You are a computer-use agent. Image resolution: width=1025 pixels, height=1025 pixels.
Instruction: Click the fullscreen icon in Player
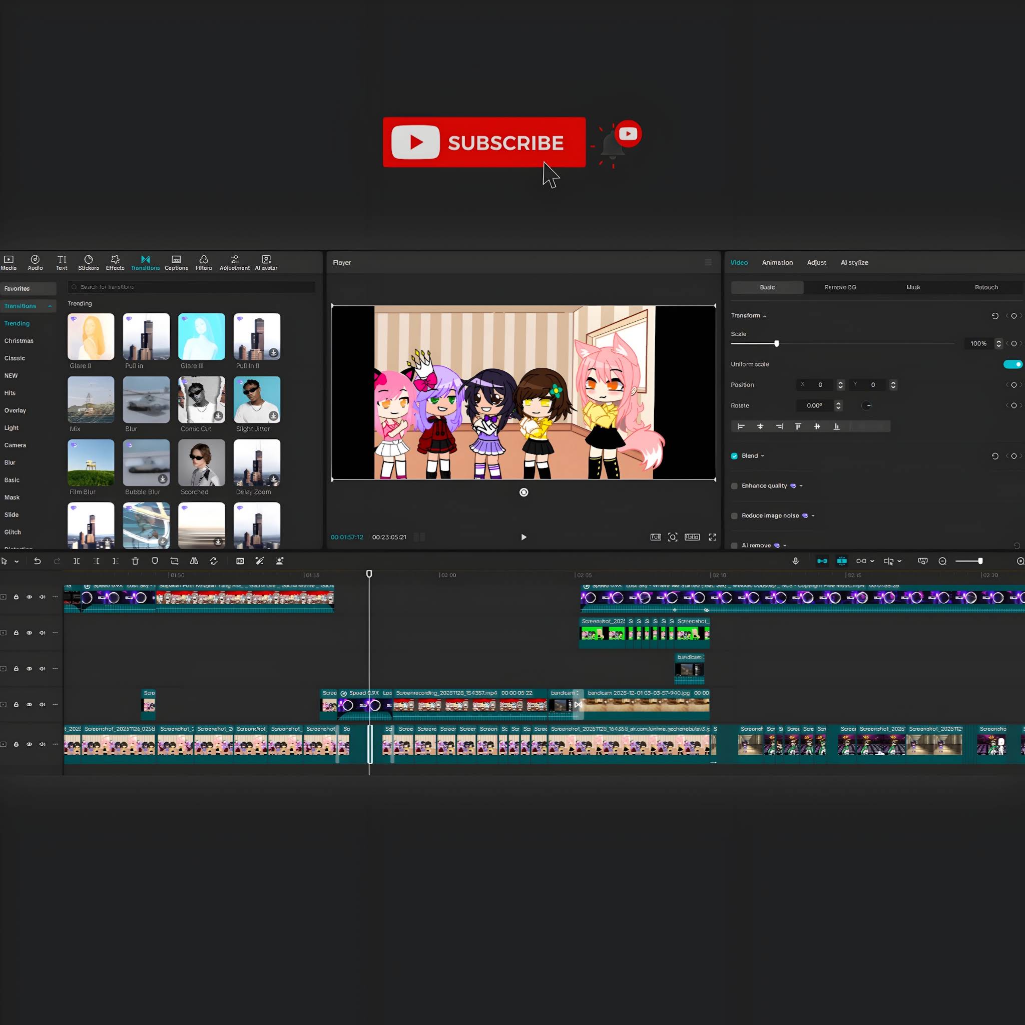pyautogui.click(x=713, y=537)
